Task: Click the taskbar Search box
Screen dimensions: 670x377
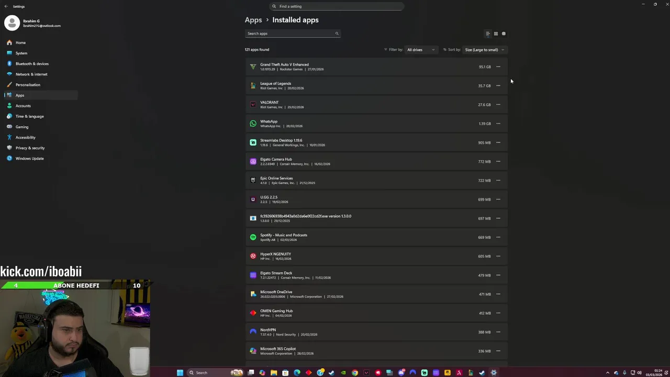Action: [x=216, y=372]
